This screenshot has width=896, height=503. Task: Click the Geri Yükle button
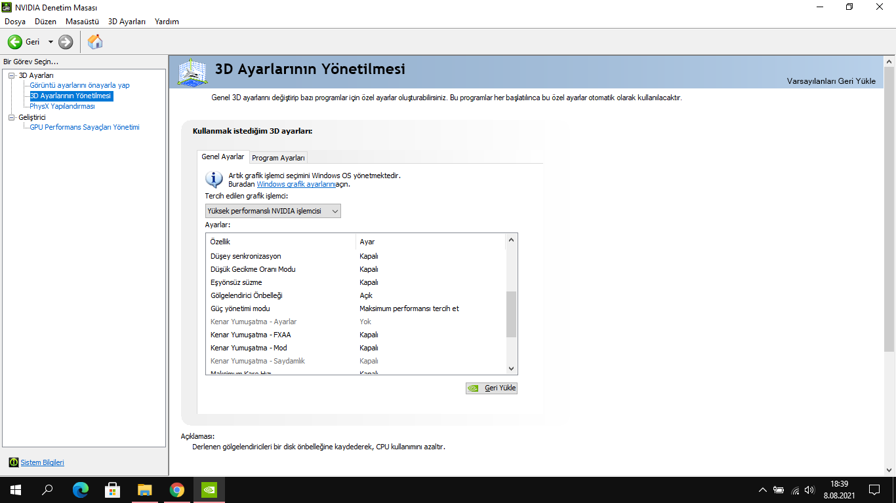491,388
